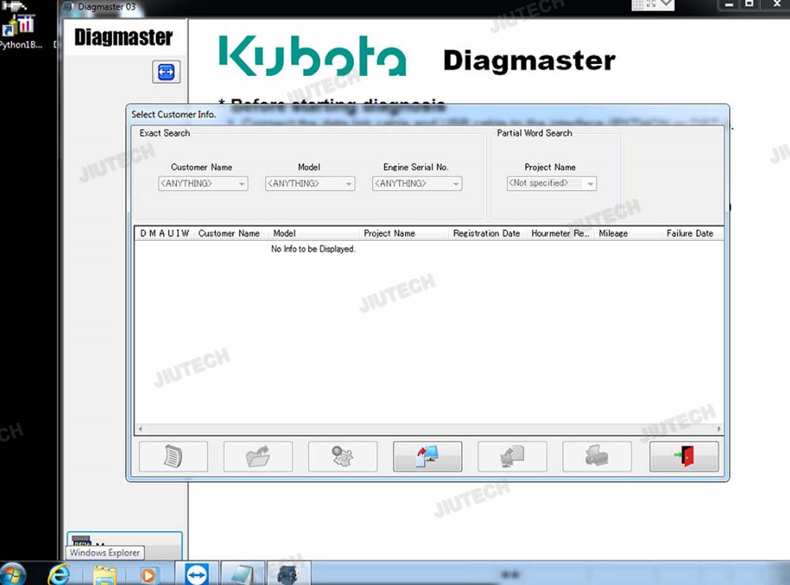Click the blue connection icon under Diagmaster
Viewport: 790px width, 585px height.
pyautogui.click(x=166, y=72)
